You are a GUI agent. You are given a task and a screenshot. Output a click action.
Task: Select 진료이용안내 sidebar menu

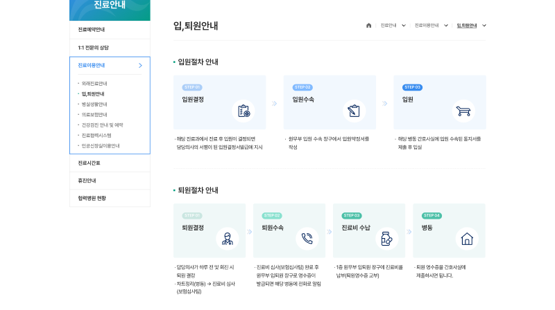pyautogui.click(x=110, y=65)
